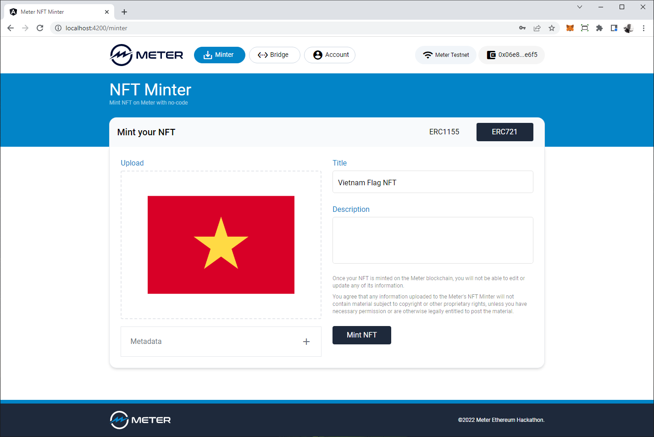Open the wallet address 0x06e8...e6f5 button
This screenshot has width=654, height=437.
click(512, 55)
